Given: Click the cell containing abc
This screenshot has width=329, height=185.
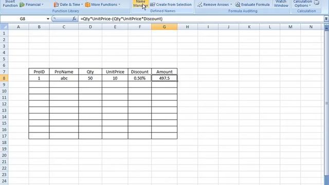Looking at the screenshot, I should tap(64, 78).
